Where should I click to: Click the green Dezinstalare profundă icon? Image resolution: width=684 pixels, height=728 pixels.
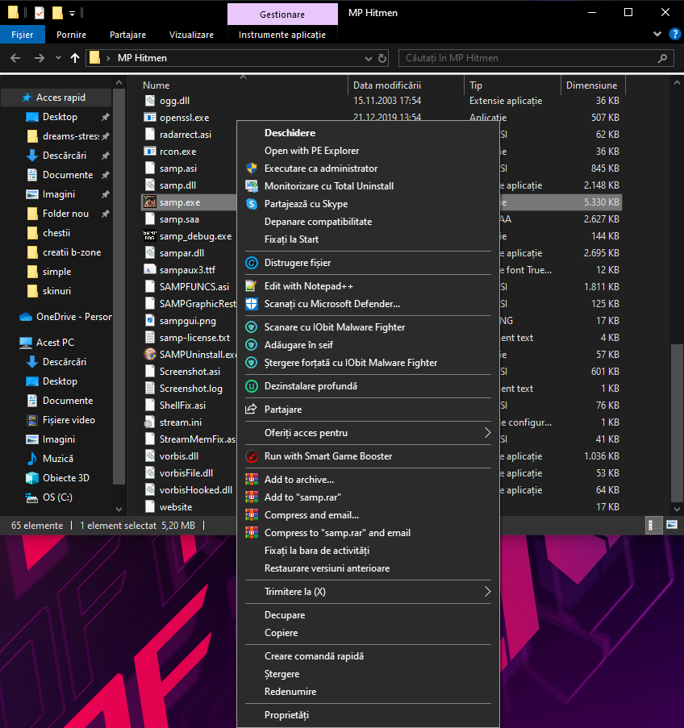[252, 386]
